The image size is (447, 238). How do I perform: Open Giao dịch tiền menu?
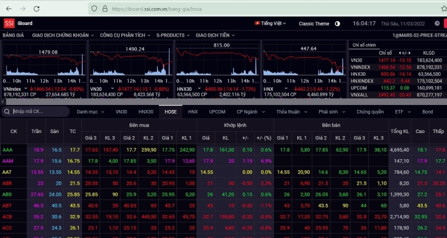tap(215, 35)
